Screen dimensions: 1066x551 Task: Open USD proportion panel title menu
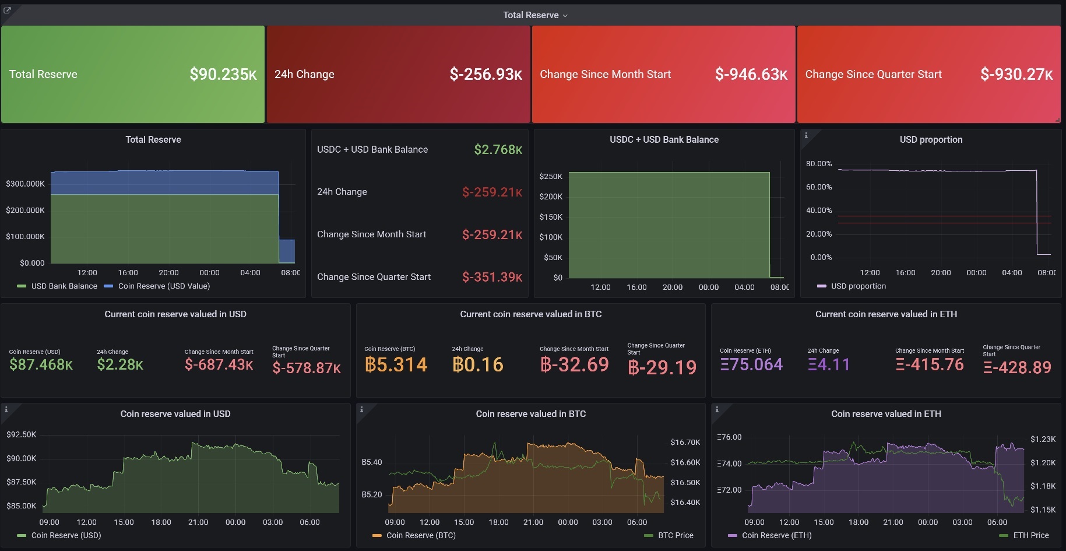pos(931,139)
